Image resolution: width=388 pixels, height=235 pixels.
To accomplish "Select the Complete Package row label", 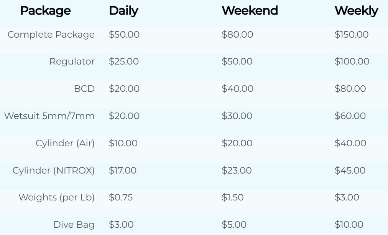I will click(x=51, y=35).
